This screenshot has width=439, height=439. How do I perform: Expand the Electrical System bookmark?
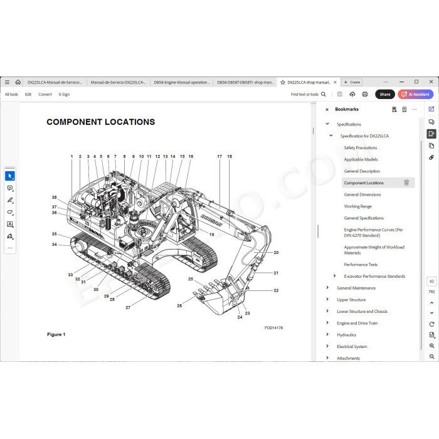[327, 346]
